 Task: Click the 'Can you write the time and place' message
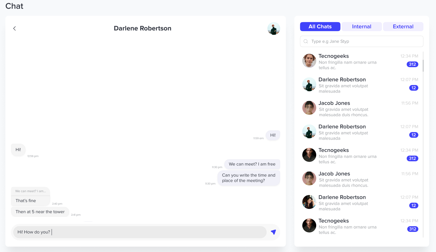(249, 178)
